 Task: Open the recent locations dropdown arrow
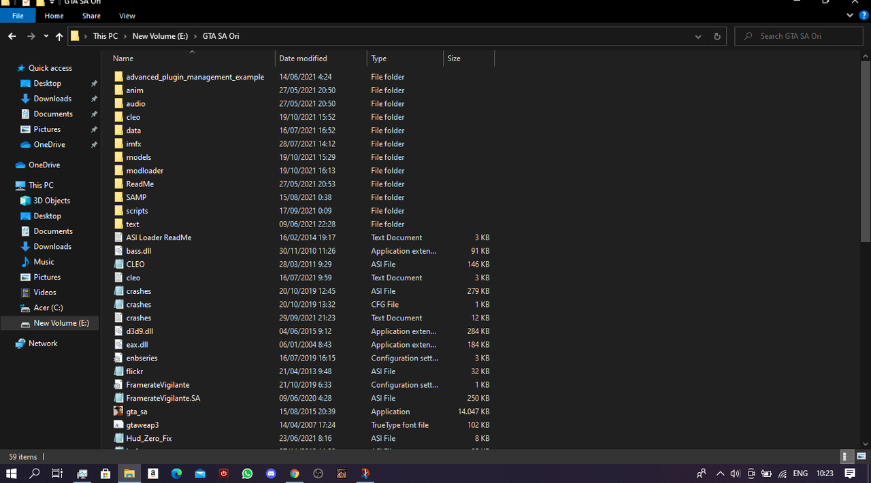(x=46, y=36)
